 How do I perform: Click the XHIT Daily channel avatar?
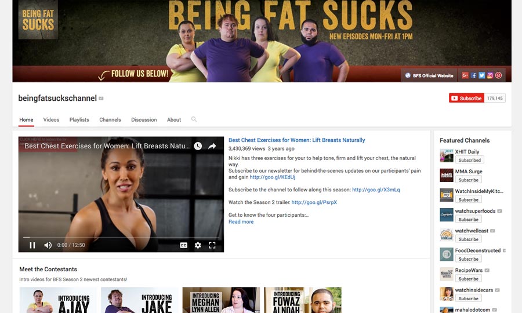click(x=447, y=156)
